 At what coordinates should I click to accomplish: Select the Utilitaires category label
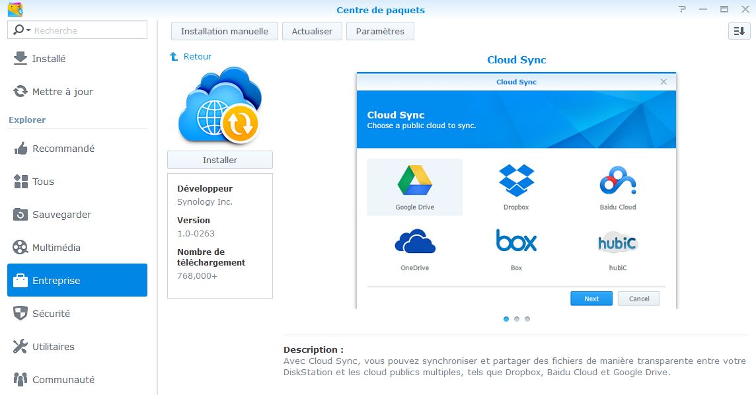click(53, 347)
